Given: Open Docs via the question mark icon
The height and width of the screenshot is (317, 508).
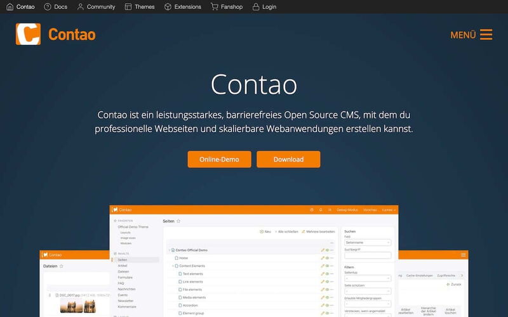Looking at the screenshot, I should 48,7.
